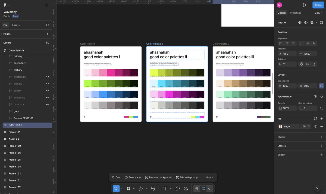Open the Figma main menu logo

[x=5, y=5]
